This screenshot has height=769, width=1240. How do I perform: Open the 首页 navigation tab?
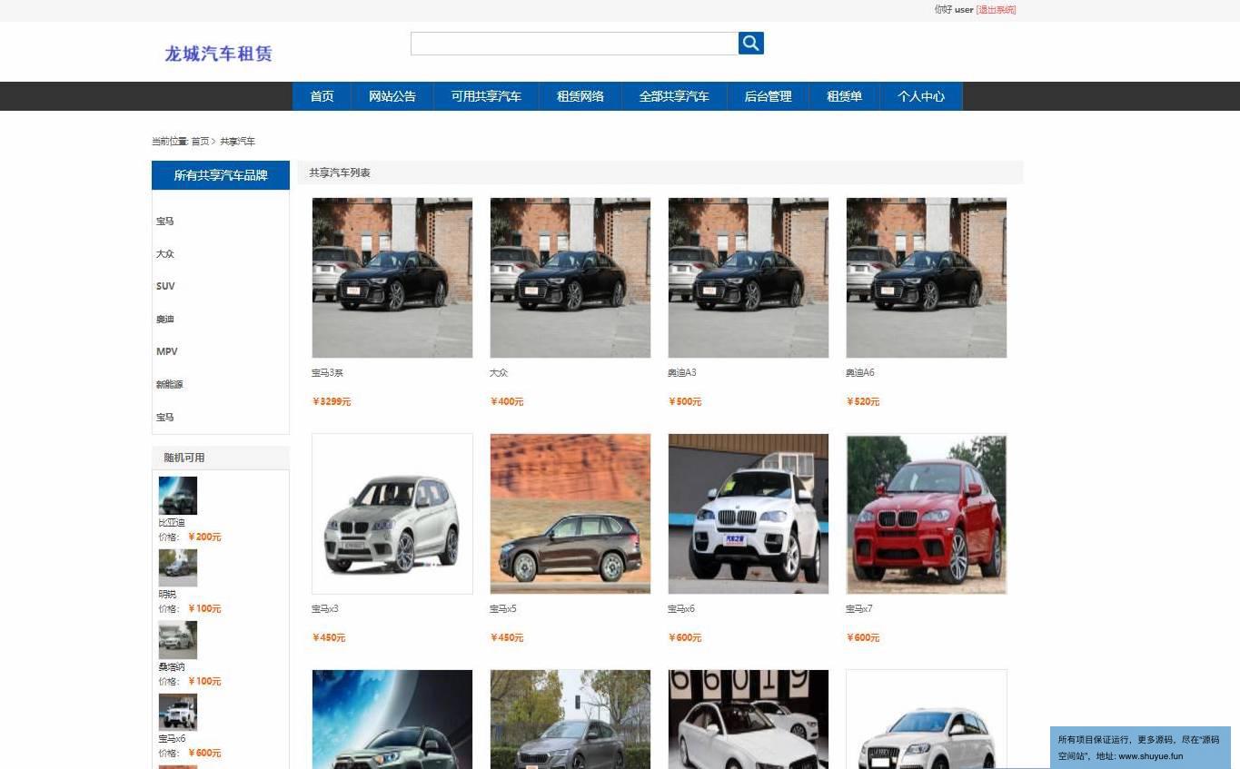coord(322,96)
